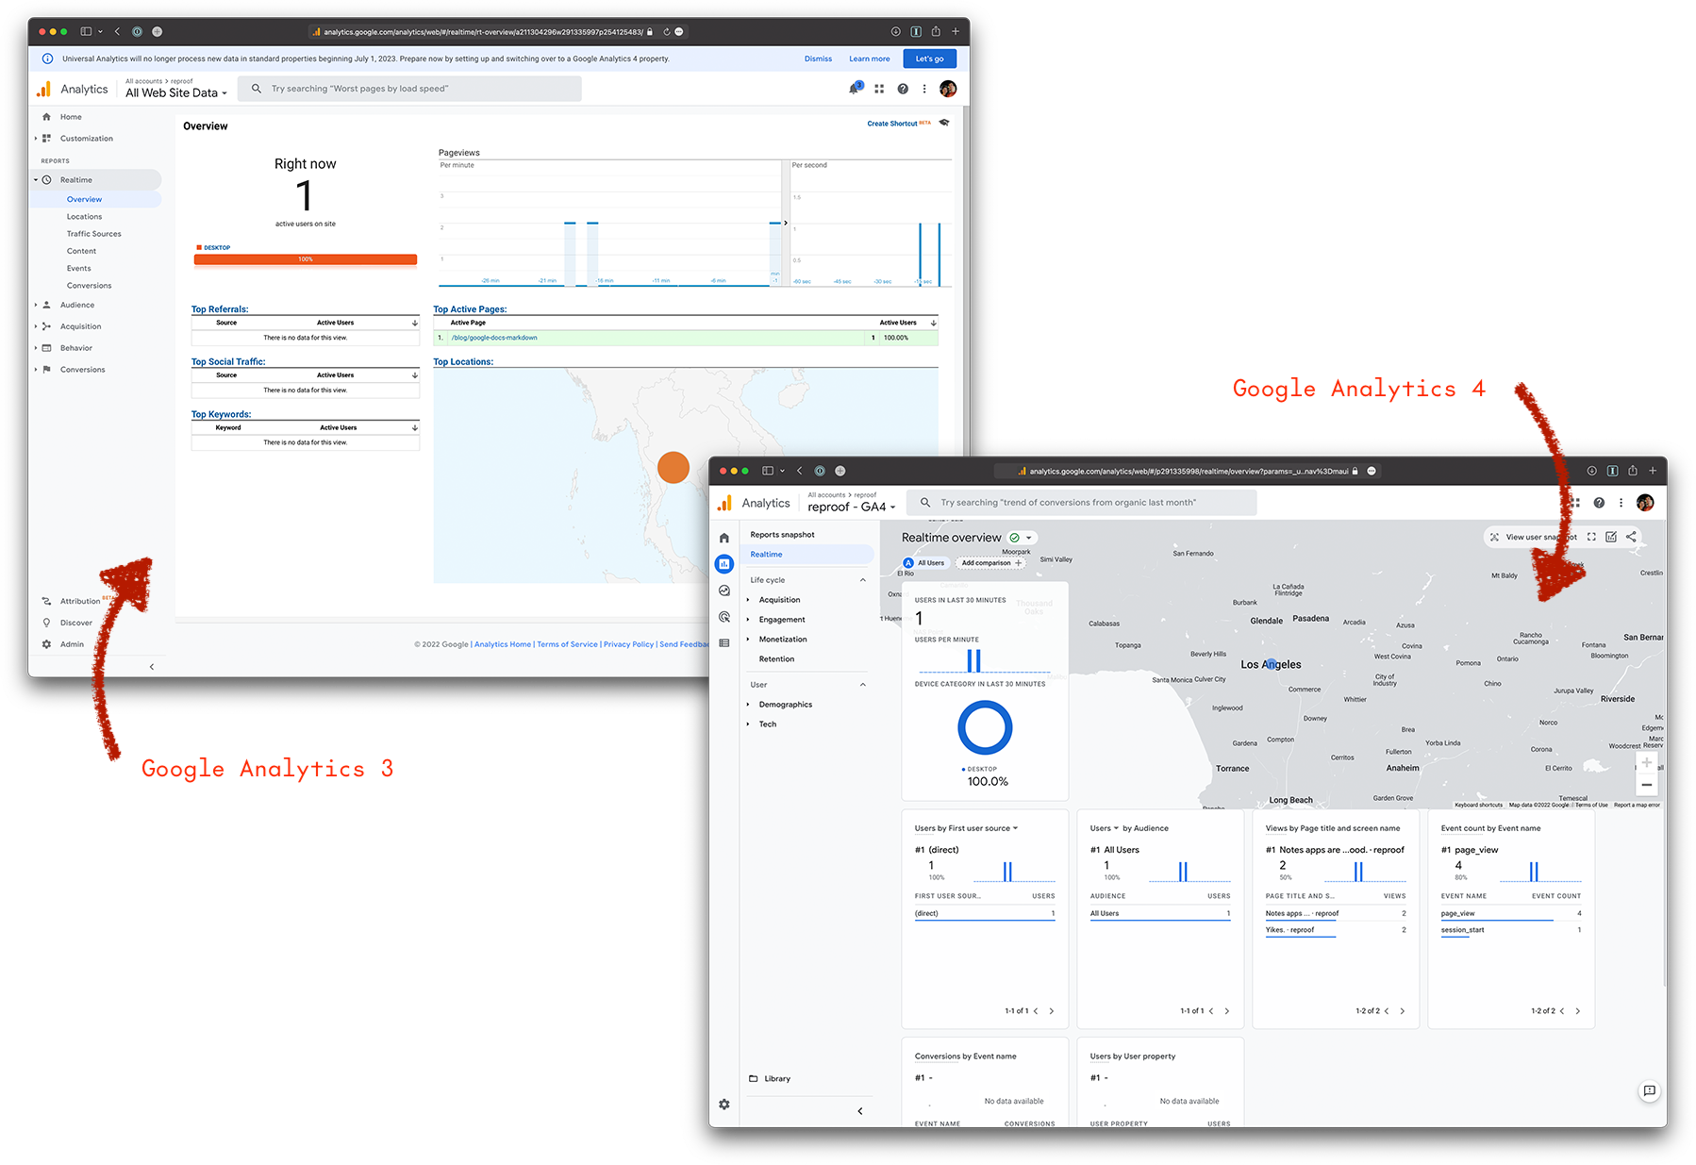Click Reports icon in GA4 left rail
Screen dimensions: 1696x1165
tap(724, 564)
